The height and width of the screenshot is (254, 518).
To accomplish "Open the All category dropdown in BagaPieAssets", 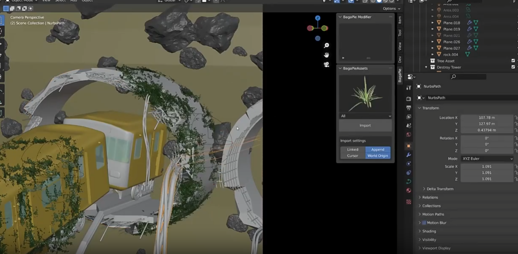I will click(365, 116).
